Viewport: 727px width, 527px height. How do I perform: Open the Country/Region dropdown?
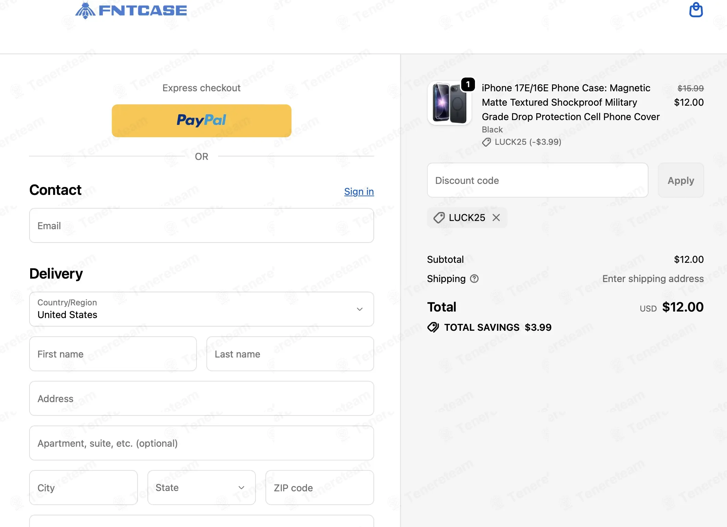202,309
